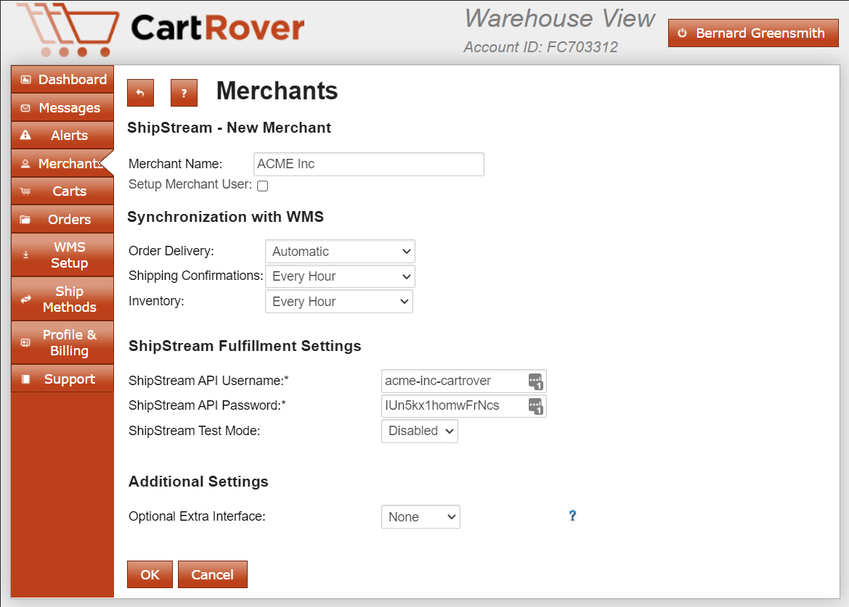This screenshot has height=607, width=849.
Task: Click the back arrow icon button
Action: click(140, 93)
